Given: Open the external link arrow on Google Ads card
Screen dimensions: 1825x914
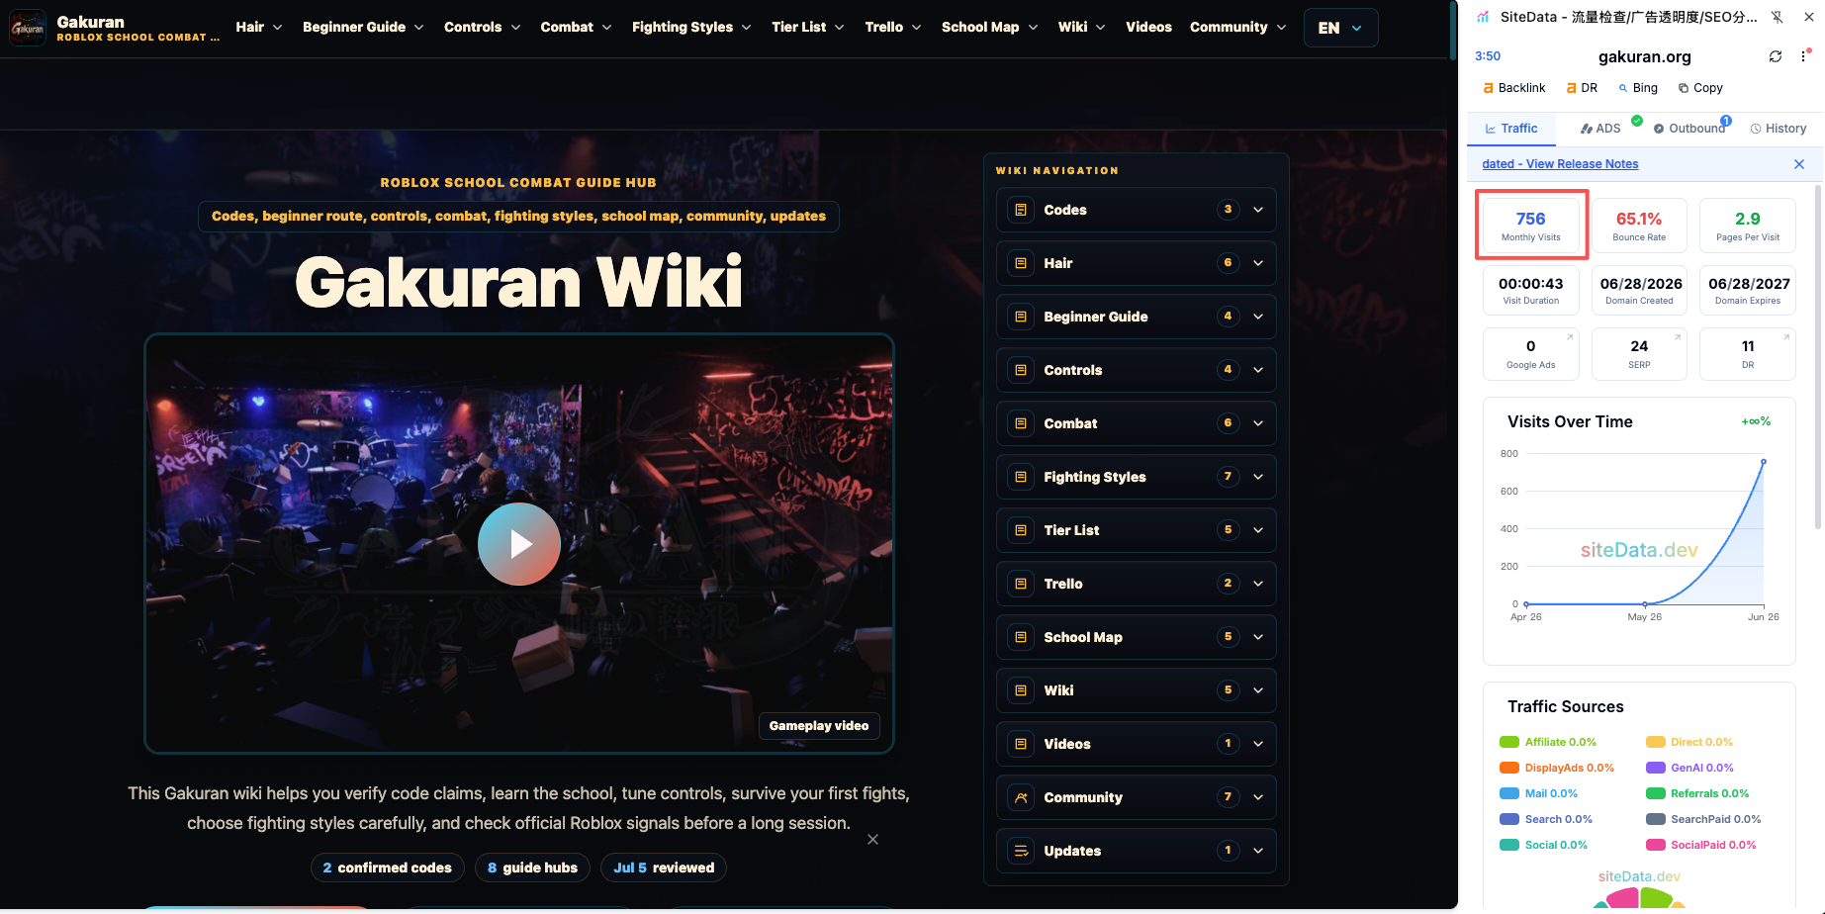Looking at the screenshot, I should (1570, 337).
